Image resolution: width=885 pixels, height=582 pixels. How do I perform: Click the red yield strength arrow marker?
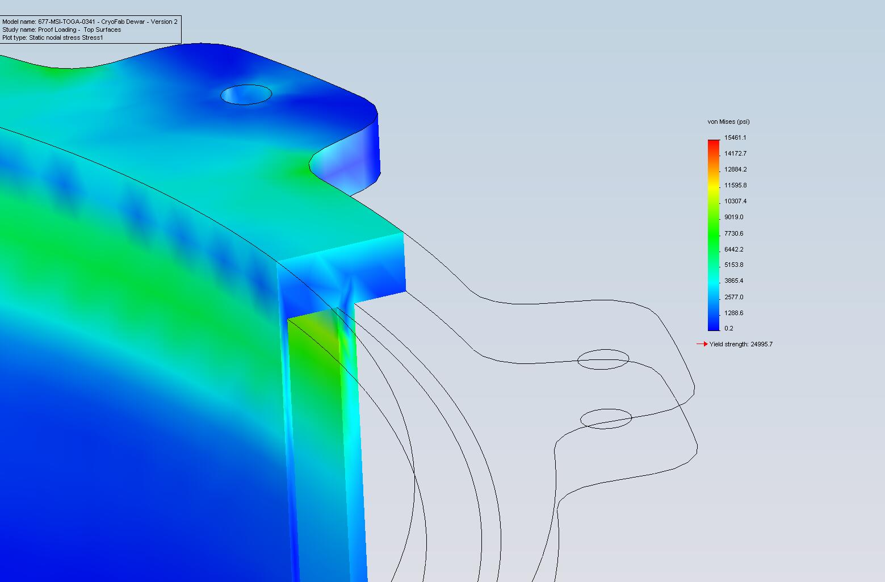point(702,344)
